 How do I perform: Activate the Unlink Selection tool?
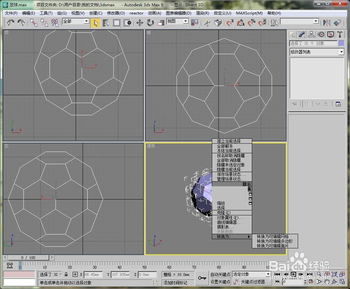pos(44,23)
